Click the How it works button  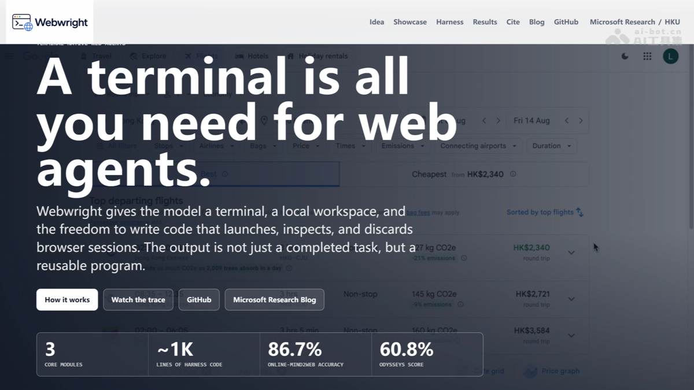click(x=67, y=300)
